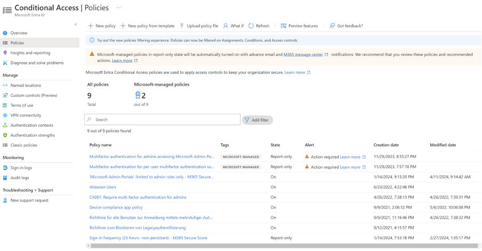This screenshot has height=251, width=482.
Task: Click the What if person icon
Action: coord(226,26)
